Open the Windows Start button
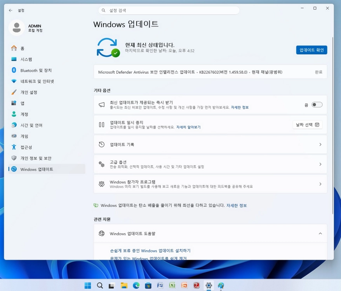341x291 pixels. point(88,285)
